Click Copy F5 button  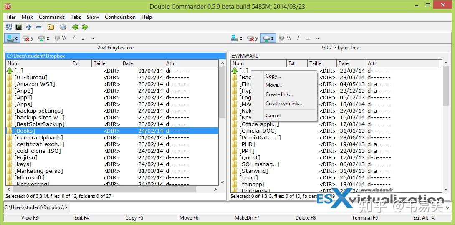coord(134,218)
